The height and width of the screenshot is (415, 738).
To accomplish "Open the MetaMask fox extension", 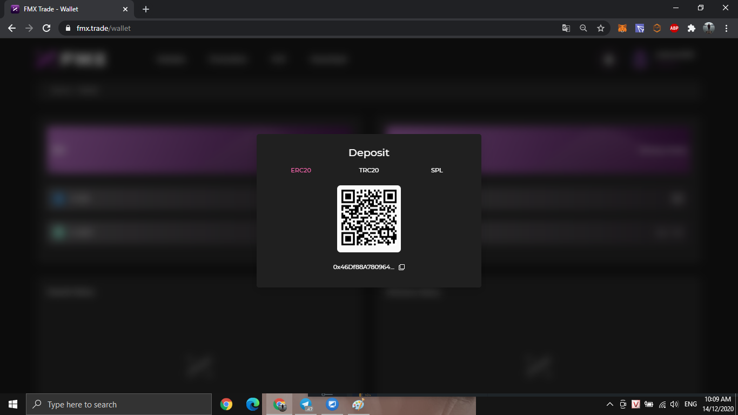I will point(622,28).
